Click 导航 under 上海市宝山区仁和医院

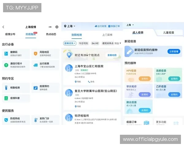[78, 81]
